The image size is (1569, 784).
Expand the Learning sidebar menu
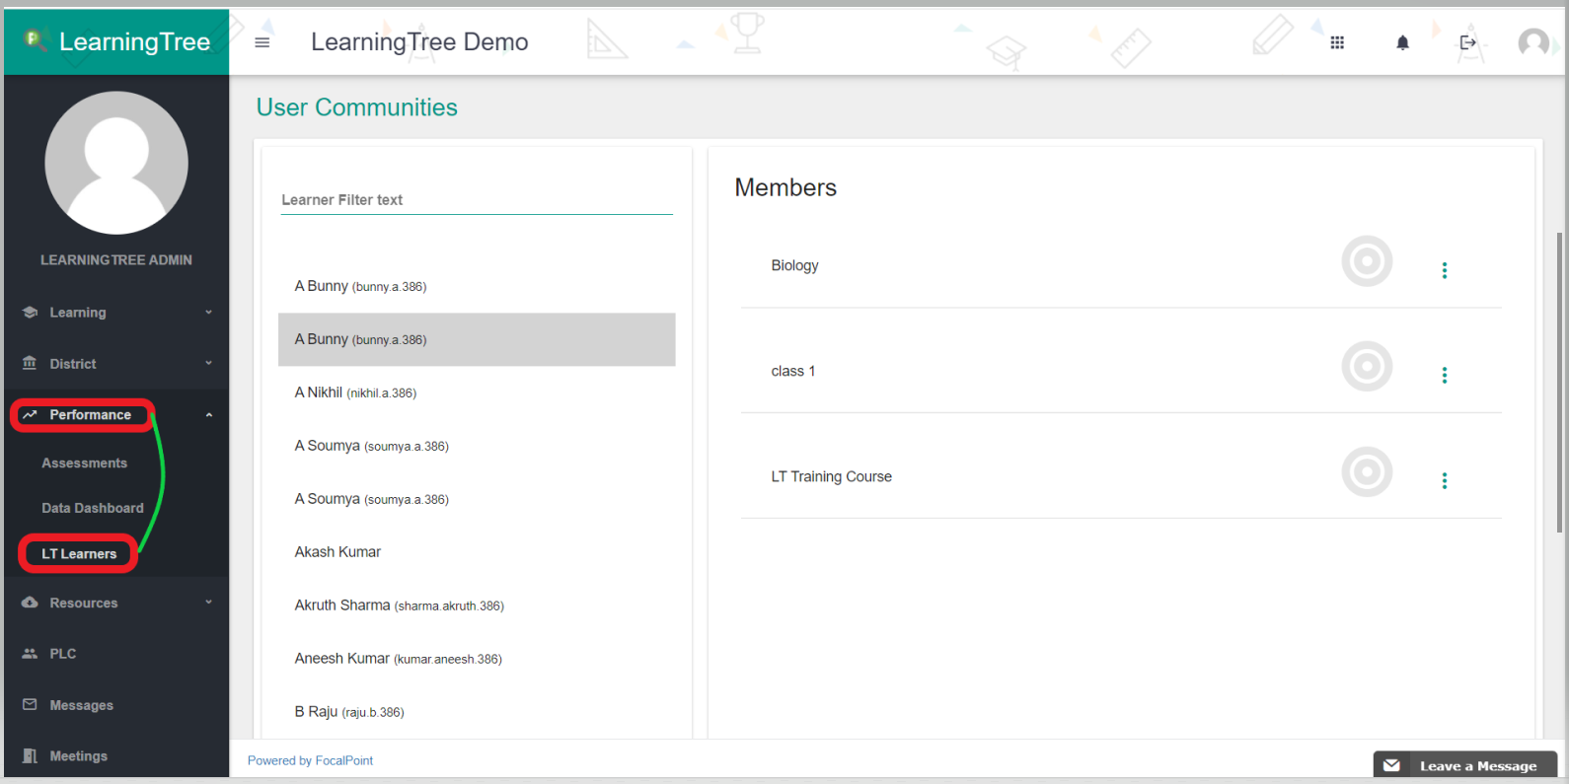(116, 313)
